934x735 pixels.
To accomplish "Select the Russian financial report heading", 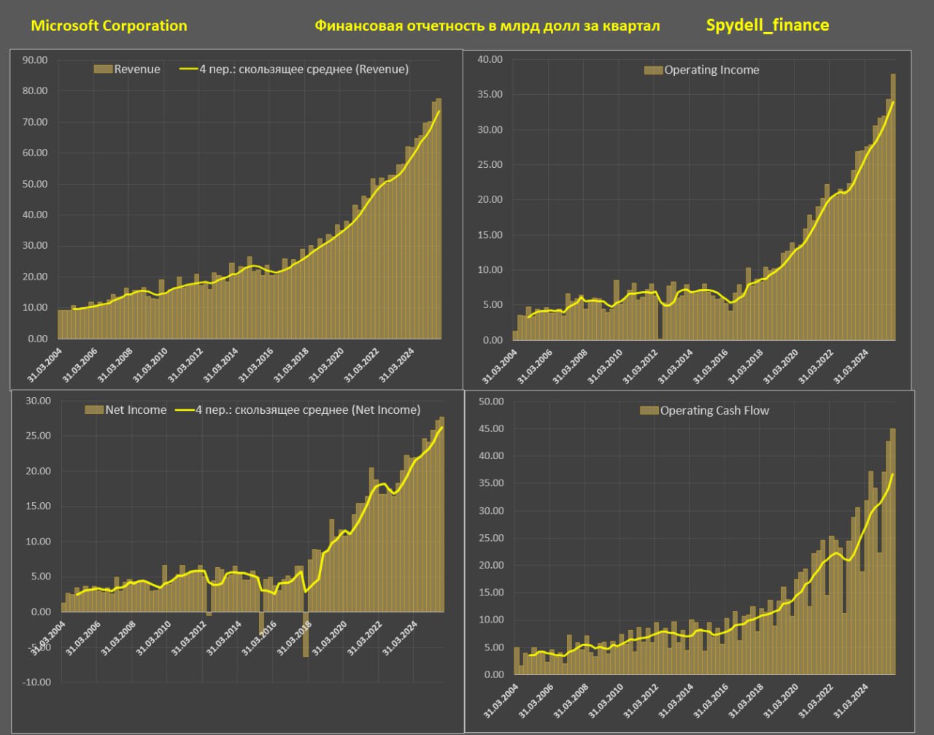I will click(487, 26).
